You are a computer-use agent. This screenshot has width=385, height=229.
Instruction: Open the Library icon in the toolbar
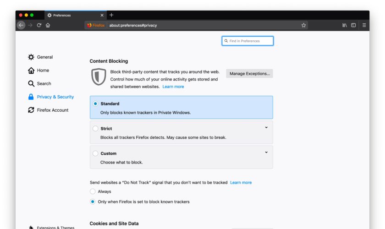point(345,25)
